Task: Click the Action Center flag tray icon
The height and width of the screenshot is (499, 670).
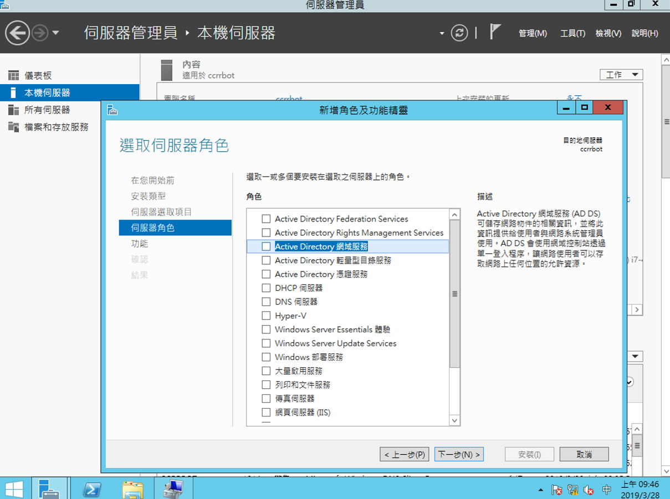Action: [x=557, y=490]
